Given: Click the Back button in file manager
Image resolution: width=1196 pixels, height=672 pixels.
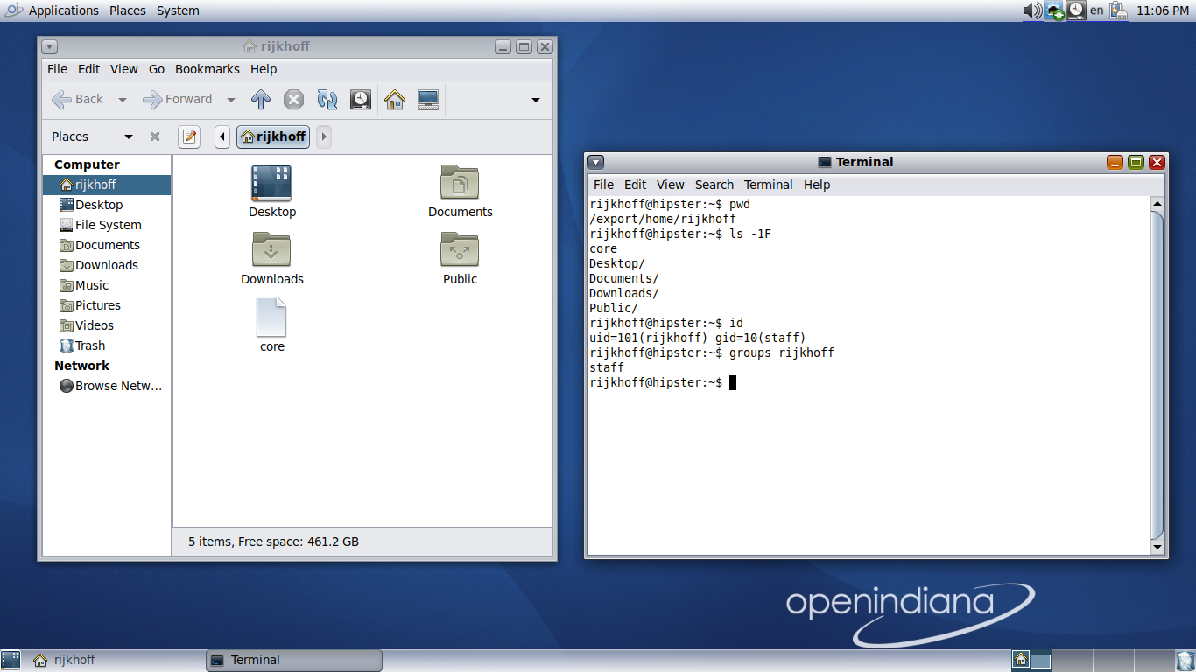Looking at the screenshot, I should [x=79, y=99].
